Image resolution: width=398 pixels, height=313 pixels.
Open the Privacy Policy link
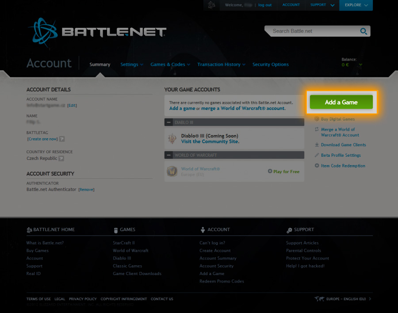pos(83,299)
